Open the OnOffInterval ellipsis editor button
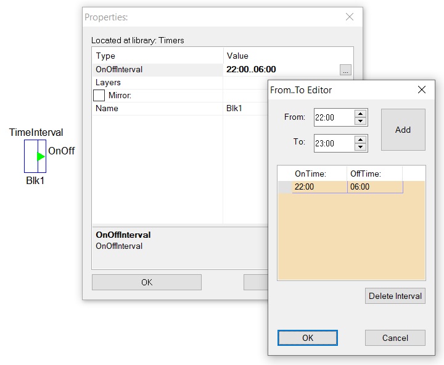Viewport: 444px width, 365px height. tap(345, 70)
